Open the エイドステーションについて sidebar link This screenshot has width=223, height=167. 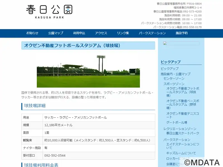coord(183,146)
